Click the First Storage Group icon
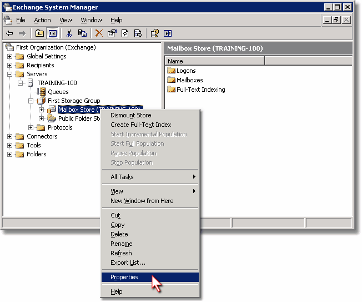This screenshot has height=302, width=362. point(41,101)
